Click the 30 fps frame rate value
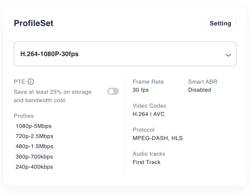Viewport: 251px width, 195px height. tap(141, 90)
